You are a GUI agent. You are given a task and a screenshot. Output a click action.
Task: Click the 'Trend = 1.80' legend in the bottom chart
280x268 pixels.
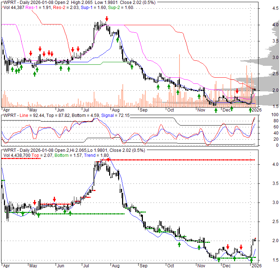click(97, 155)
